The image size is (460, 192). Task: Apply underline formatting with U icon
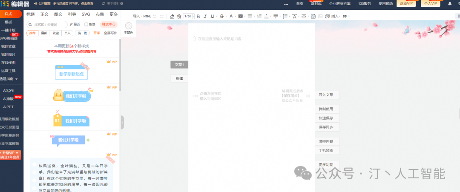pyautogui.click(x=212, y=17)
